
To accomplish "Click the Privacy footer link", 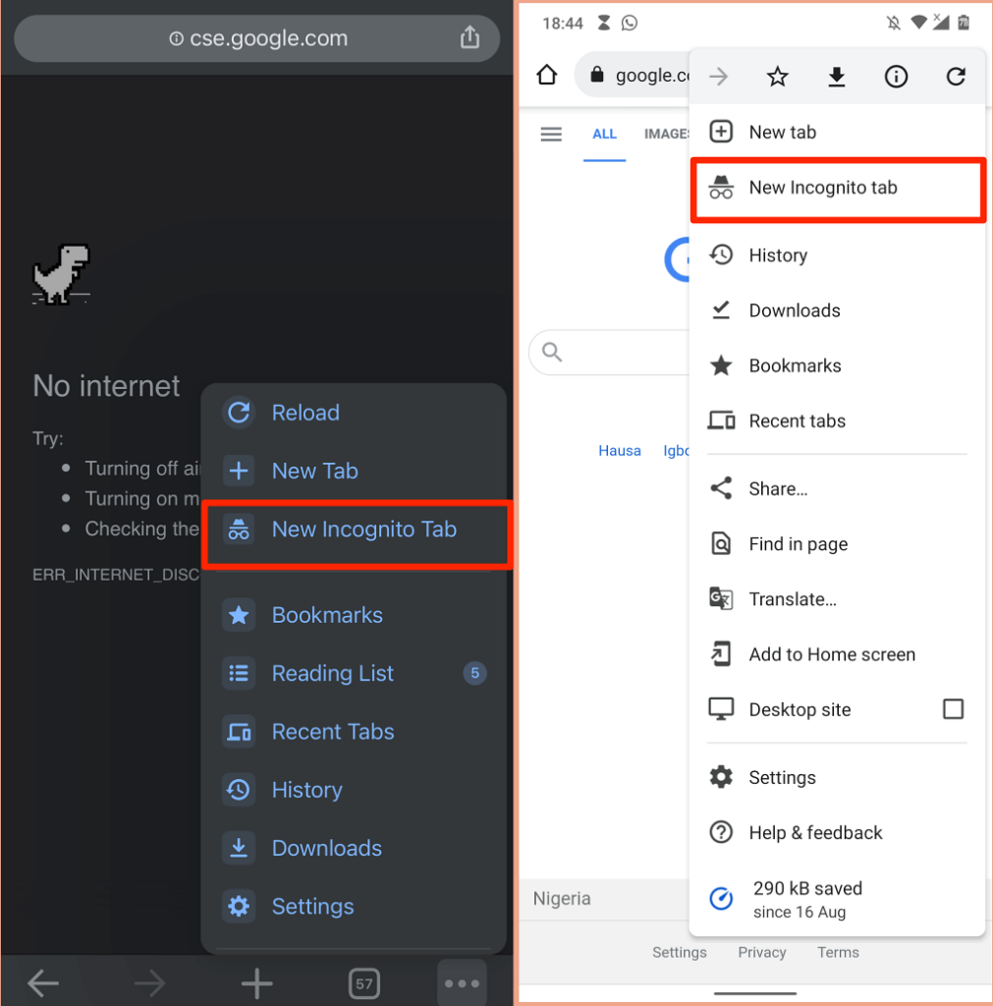I will (x=762, y=952).
